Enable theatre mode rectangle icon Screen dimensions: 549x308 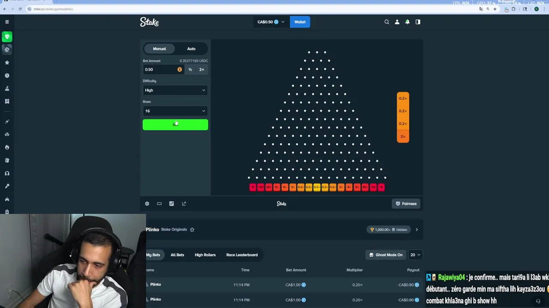click(159, 204)
